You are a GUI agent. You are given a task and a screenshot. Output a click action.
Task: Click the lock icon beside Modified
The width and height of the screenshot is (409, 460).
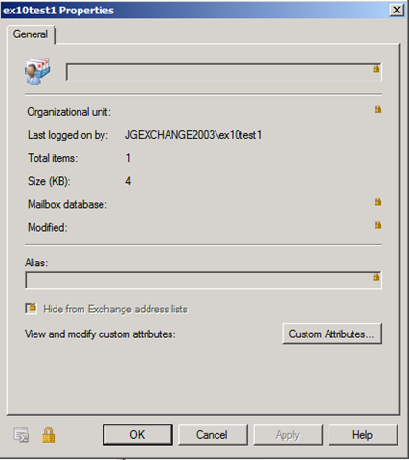(377, 225)
